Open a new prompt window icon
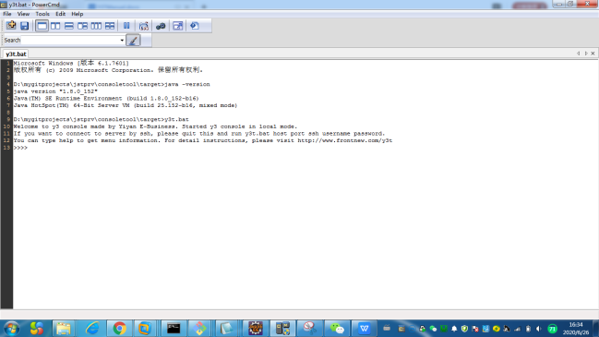This screenshot has width=599, height=337. click(11, 26)
